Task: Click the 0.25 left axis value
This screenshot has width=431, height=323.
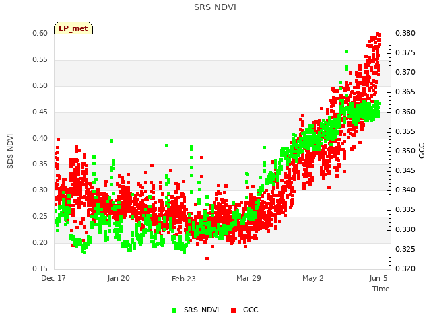Action: [40, 216]
